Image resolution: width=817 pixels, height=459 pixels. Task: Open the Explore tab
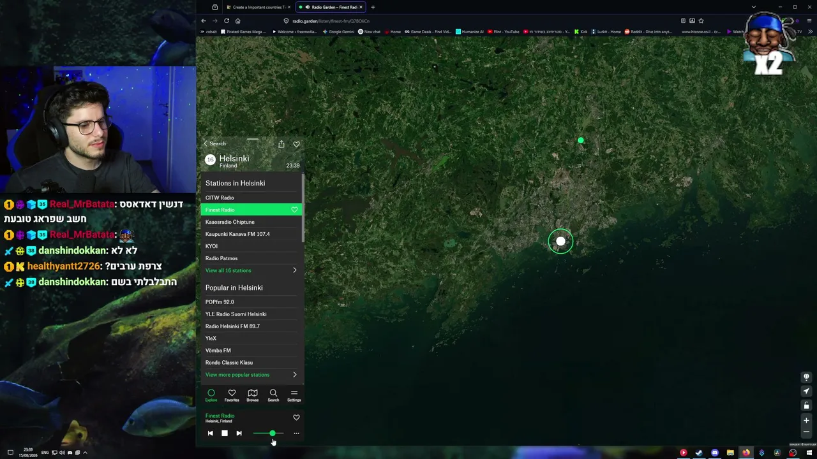click(211, 395)
